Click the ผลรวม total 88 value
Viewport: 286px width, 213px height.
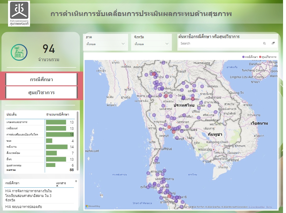point(72,170)
